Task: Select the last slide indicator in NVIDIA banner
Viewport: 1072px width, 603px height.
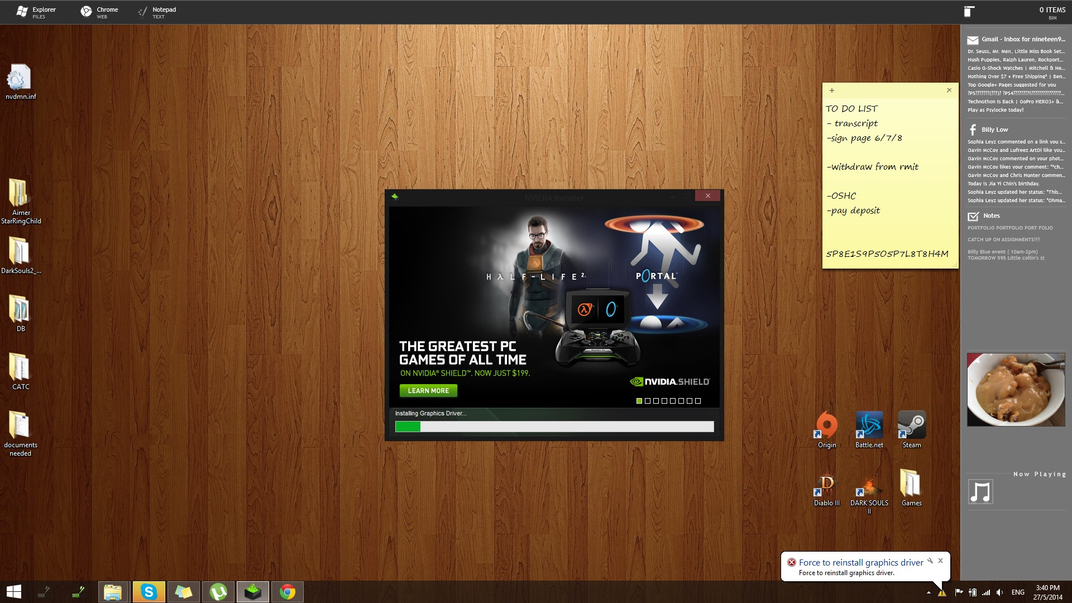Action: tap(698, 401)
